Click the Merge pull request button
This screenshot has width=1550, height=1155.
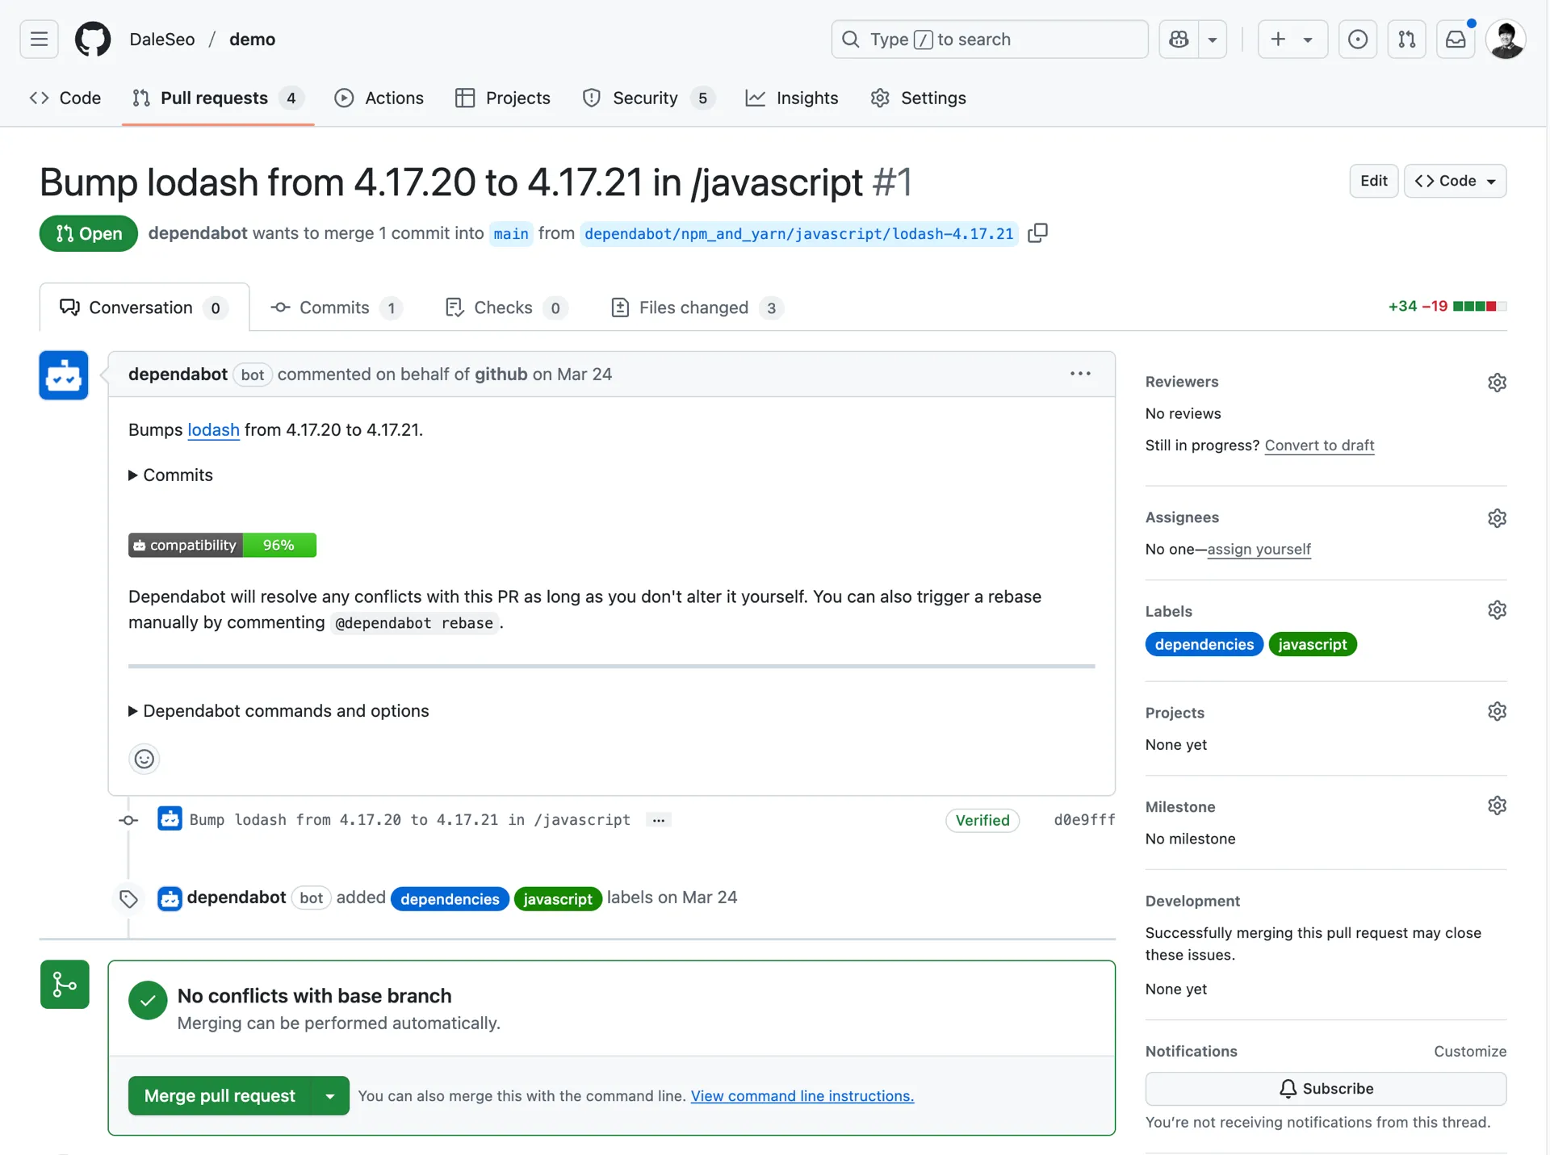[220, 1095]
